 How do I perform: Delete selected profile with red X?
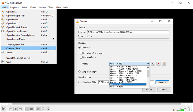point(158,64)
